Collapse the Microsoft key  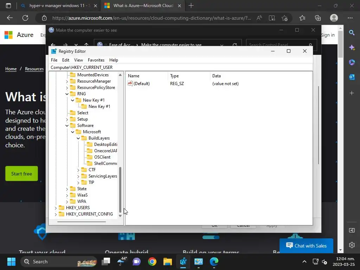[x=72, y=132]
